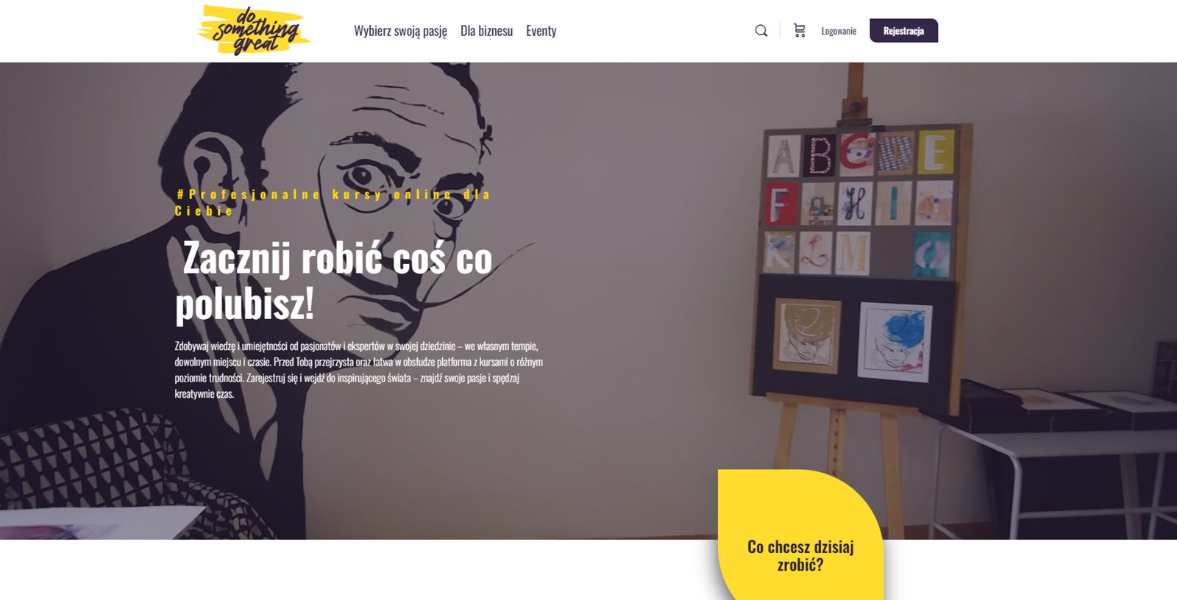Click the letter A tile on easel
Image resolution: width=1177 pixels, height=600 pixels.
[783, 155]
